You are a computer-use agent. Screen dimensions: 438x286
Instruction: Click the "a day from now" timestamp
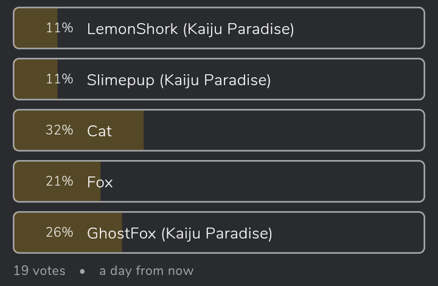point(147,271)
